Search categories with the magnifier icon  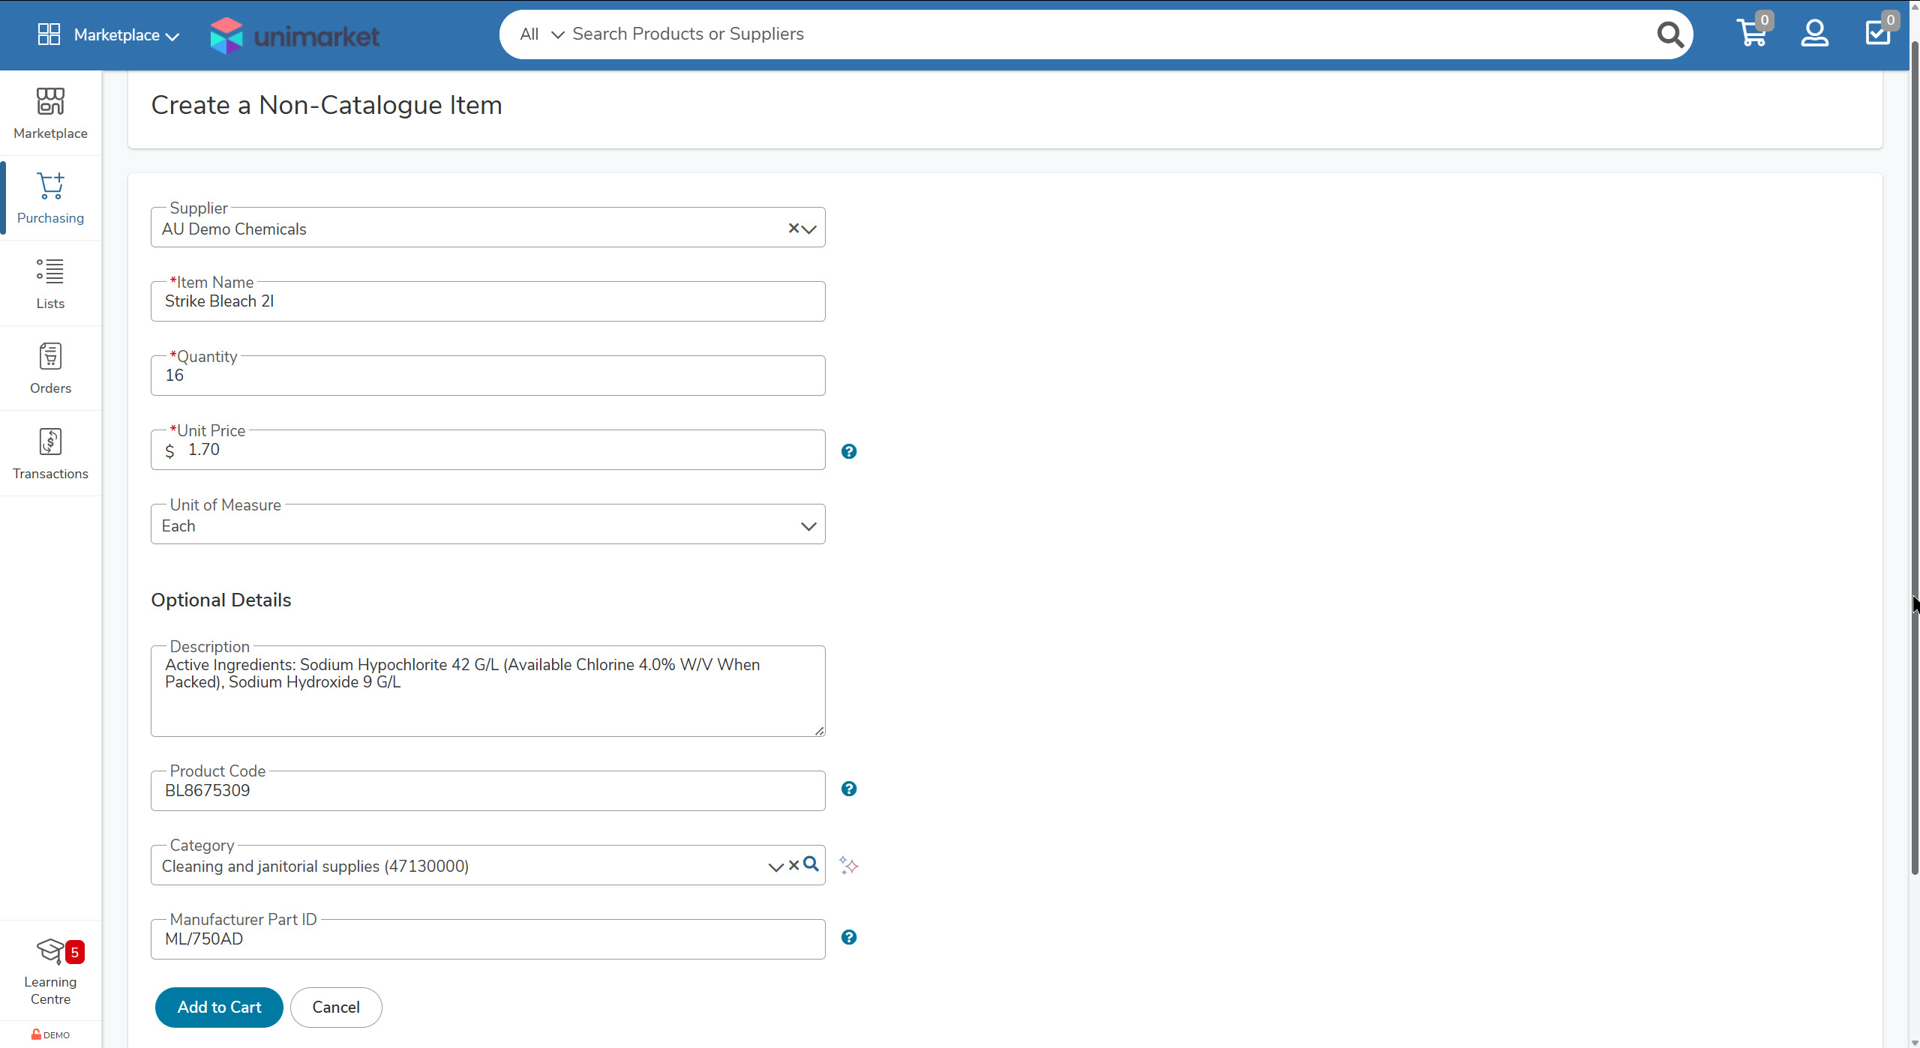811,864
